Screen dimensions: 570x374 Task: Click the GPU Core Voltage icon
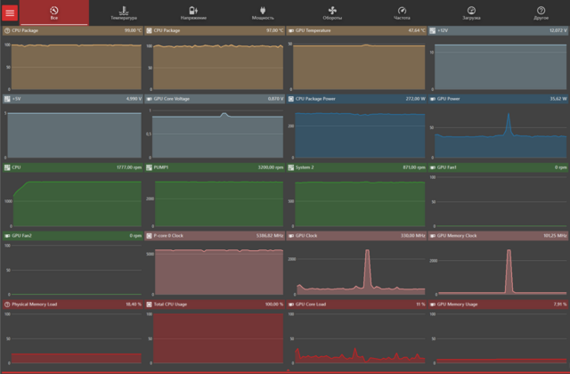(x=149, y=99)
